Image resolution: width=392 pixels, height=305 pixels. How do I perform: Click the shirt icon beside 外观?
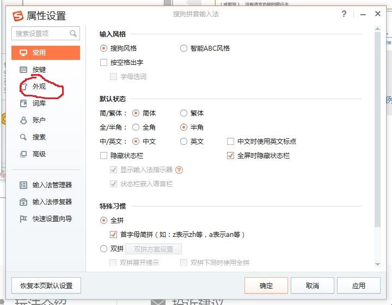pyautogui.click(x=24, y=87)
